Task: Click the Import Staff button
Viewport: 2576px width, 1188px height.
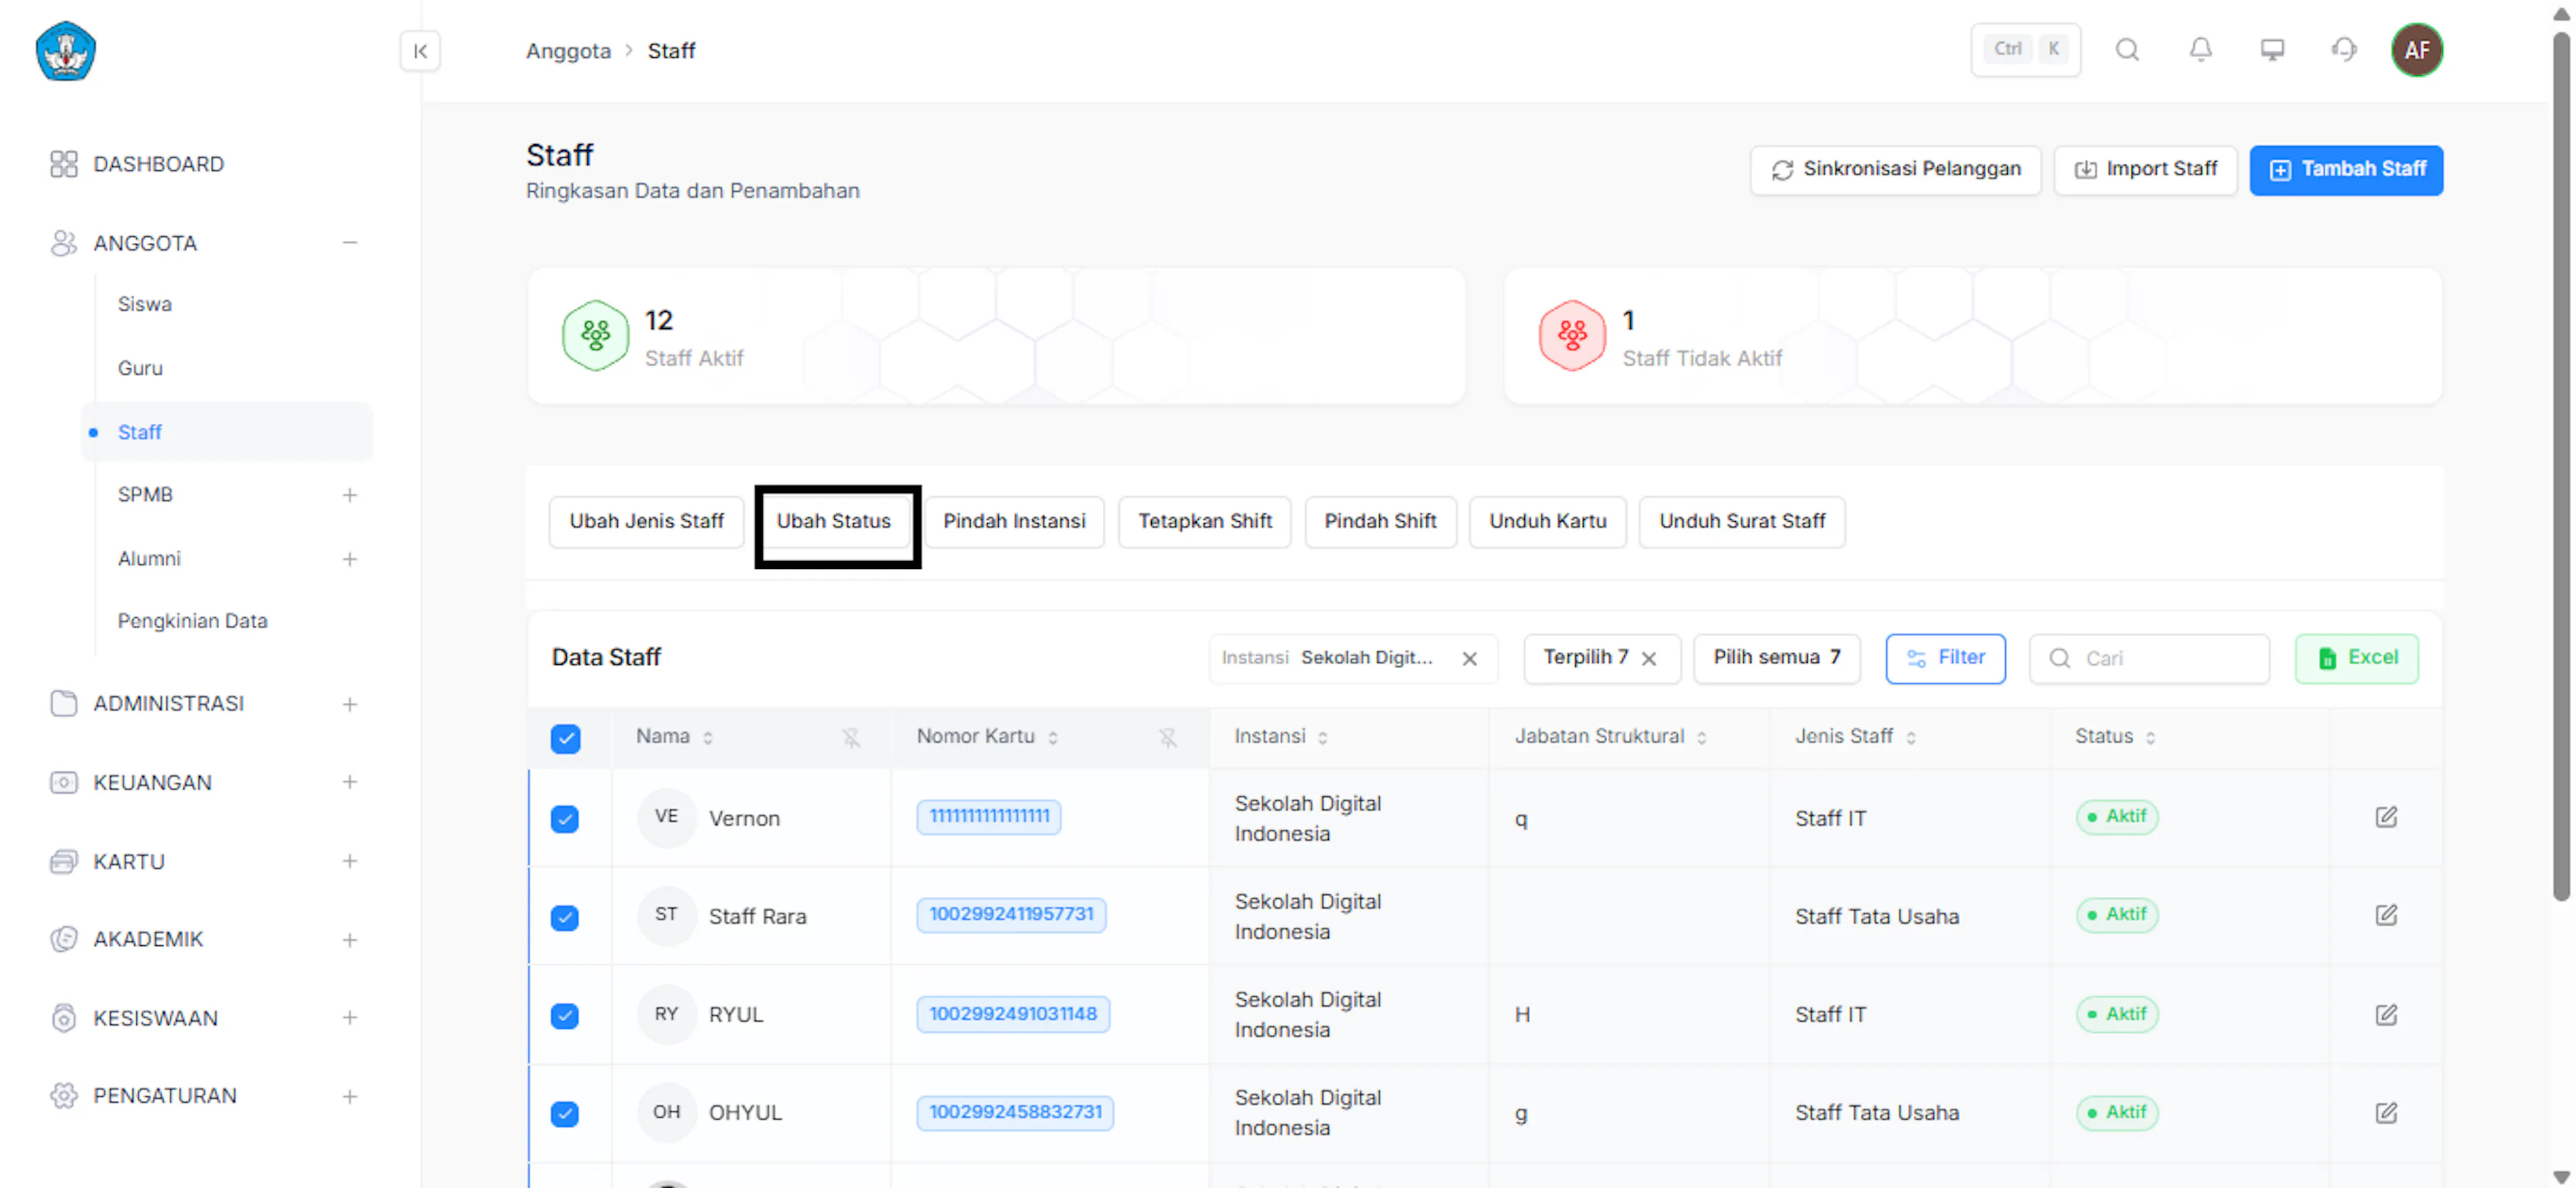Action: coord(2146,170)
